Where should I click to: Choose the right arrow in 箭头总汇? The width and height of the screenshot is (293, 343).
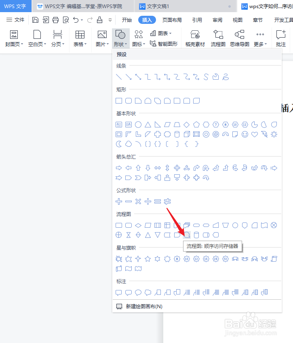(x=119, y=168)
